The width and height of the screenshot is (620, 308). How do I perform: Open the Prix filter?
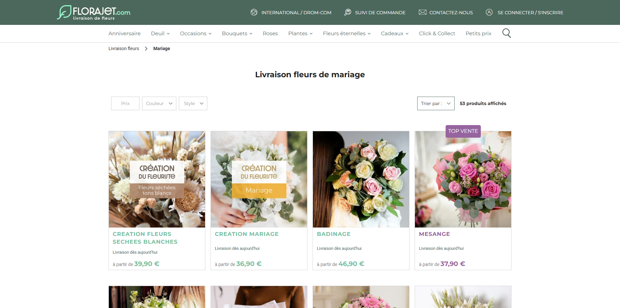(125, 103)
